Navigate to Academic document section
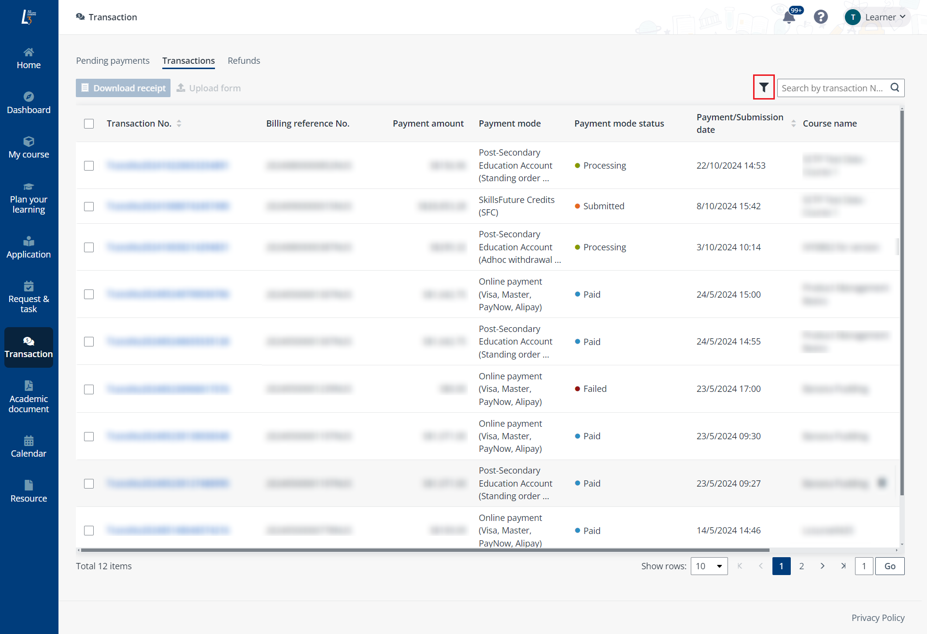 coord(29,397)
